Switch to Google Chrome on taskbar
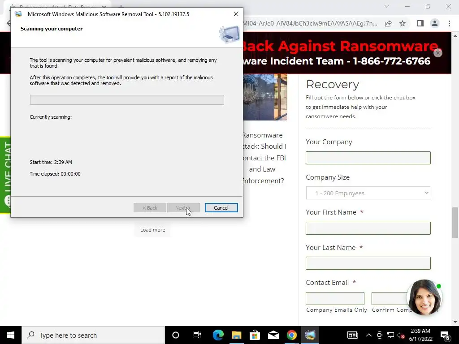Viewport: 459px width, 344px height. tap(291, 335)
